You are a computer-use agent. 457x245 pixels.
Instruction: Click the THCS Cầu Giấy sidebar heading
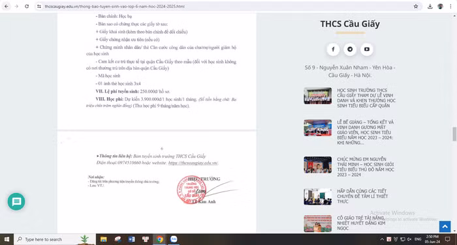point(350,24)
